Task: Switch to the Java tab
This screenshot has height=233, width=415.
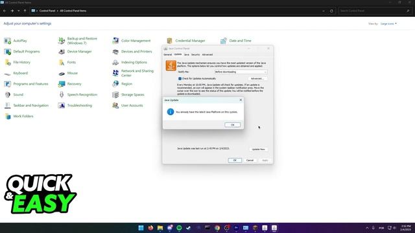Action: (187, 54)
